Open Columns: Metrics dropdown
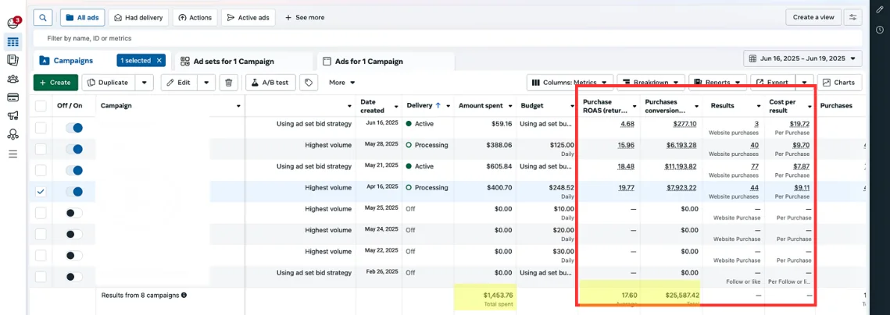Screen dimensions: 890x315 570,83
